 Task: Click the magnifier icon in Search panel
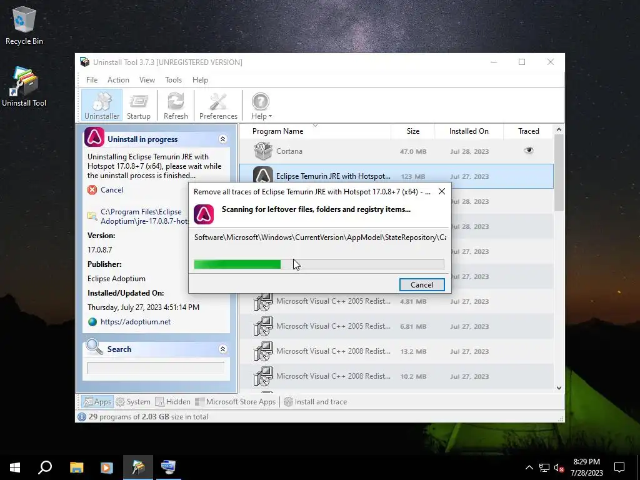tap(94, 347)
